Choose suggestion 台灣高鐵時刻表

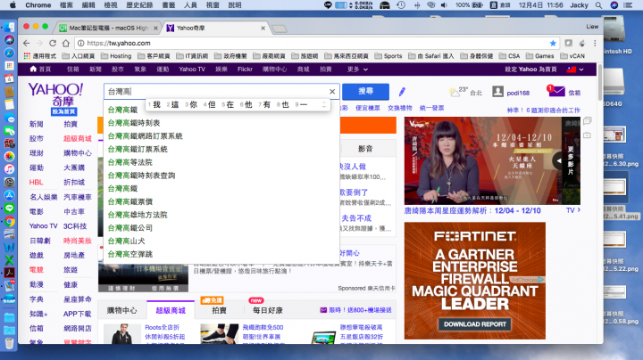(x=134, y=123)
